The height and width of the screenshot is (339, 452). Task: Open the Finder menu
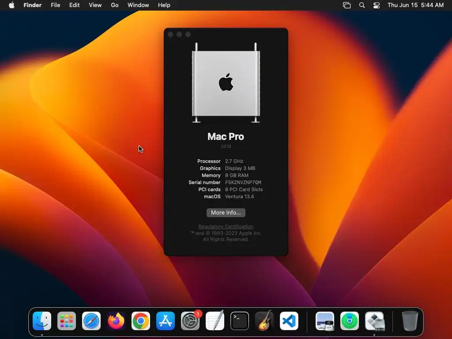point(33,5)
